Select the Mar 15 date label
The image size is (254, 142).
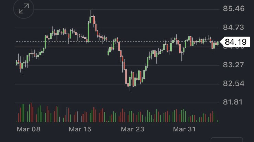[x=80, y=129]
